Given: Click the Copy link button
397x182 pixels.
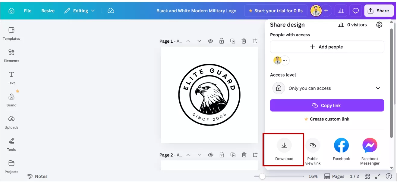Looking at the screenshot, I should click(x=327, y=105).
